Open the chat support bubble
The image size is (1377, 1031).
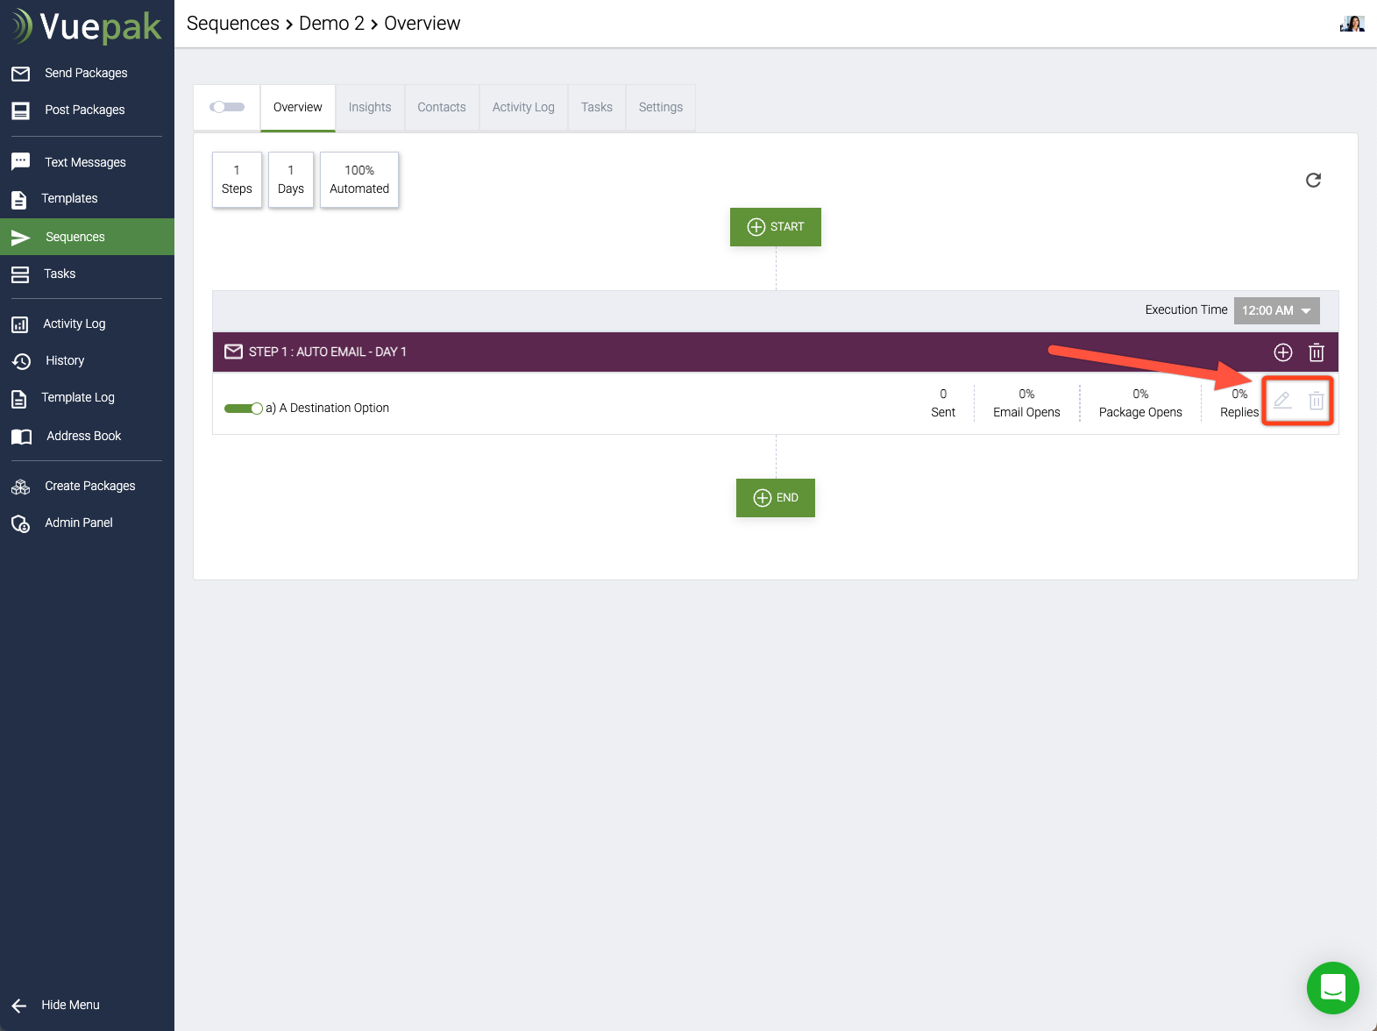pyautogui.click(x=1332, y=988)
